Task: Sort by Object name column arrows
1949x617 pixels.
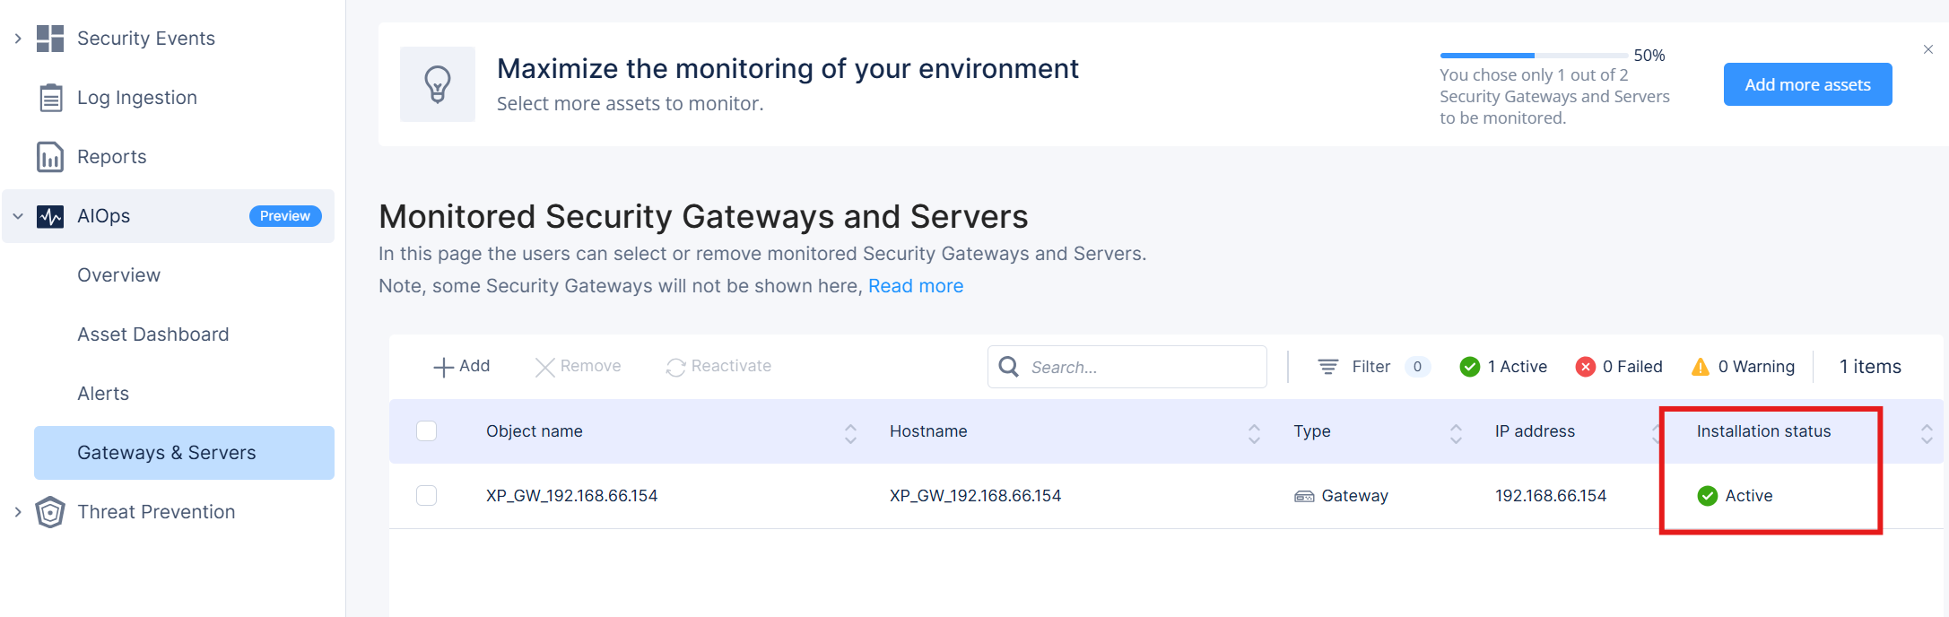Action: (x=850, y=433)
